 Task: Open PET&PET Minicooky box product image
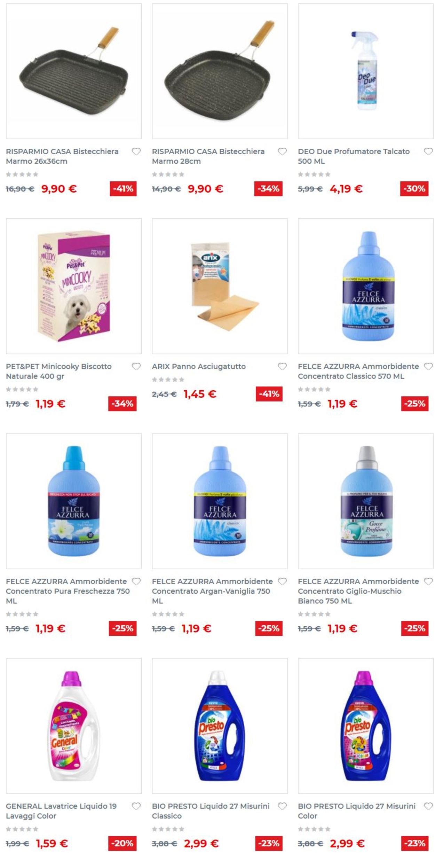click(x=74, y=286)
